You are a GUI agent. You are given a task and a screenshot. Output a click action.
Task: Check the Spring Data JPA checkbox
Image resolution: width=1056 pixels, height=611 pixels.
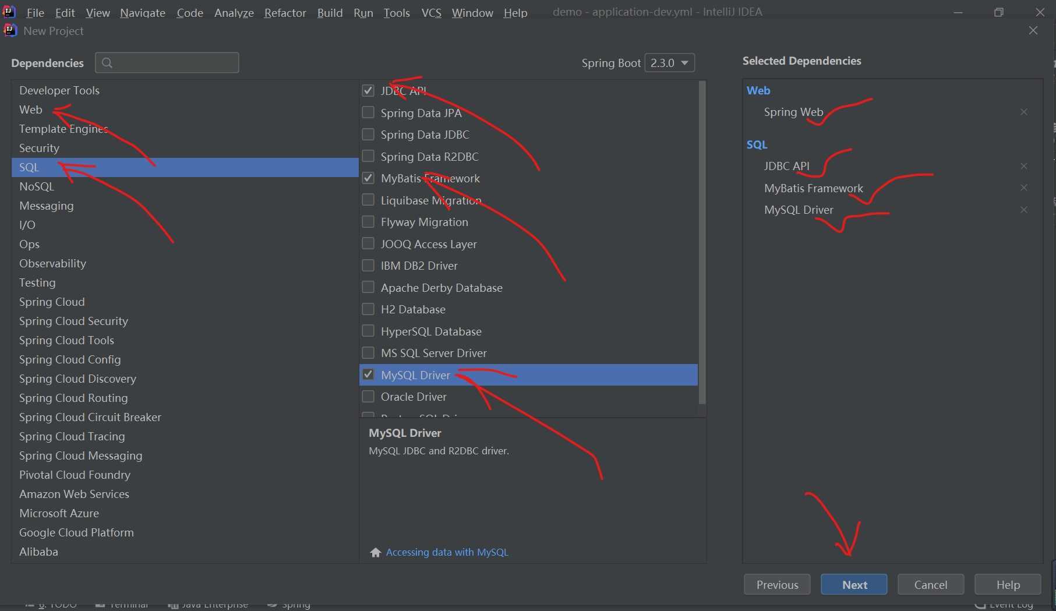click(x=368, y=112)
